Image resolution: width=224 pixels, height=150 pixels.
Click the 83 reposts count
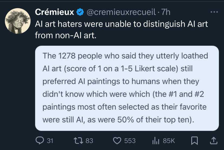point(89,141)
